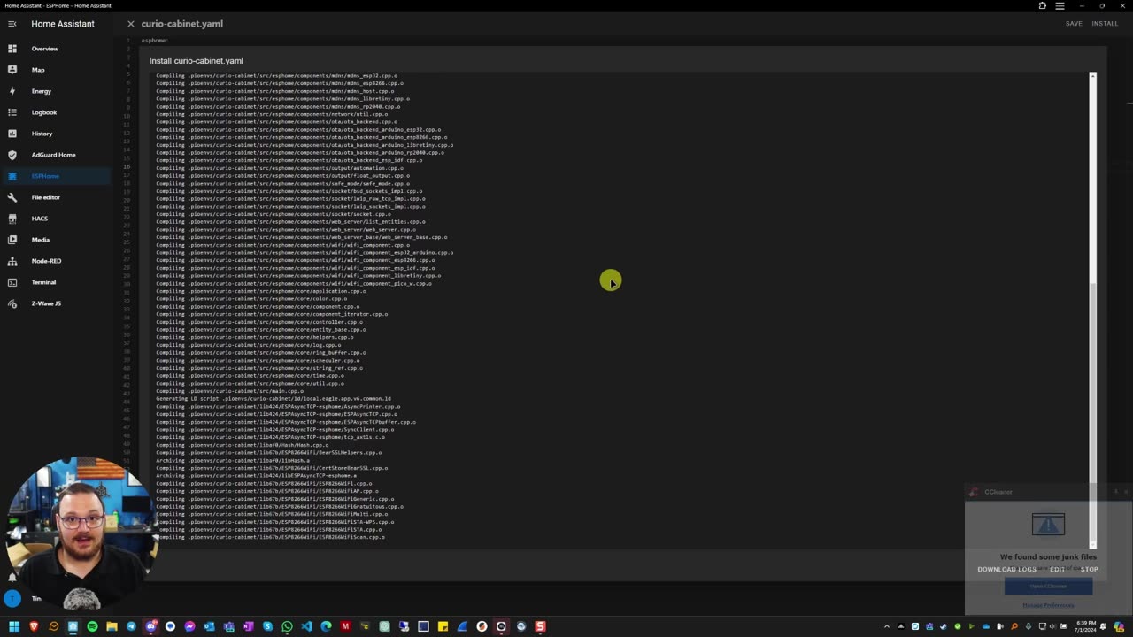Select the 'Archiving .pioenvs/curio-cabinet/lib424/libESPAsyncTCP-esphome.a' line
The height and width of the screenshot is (637, 1133).
coord(257,476)
